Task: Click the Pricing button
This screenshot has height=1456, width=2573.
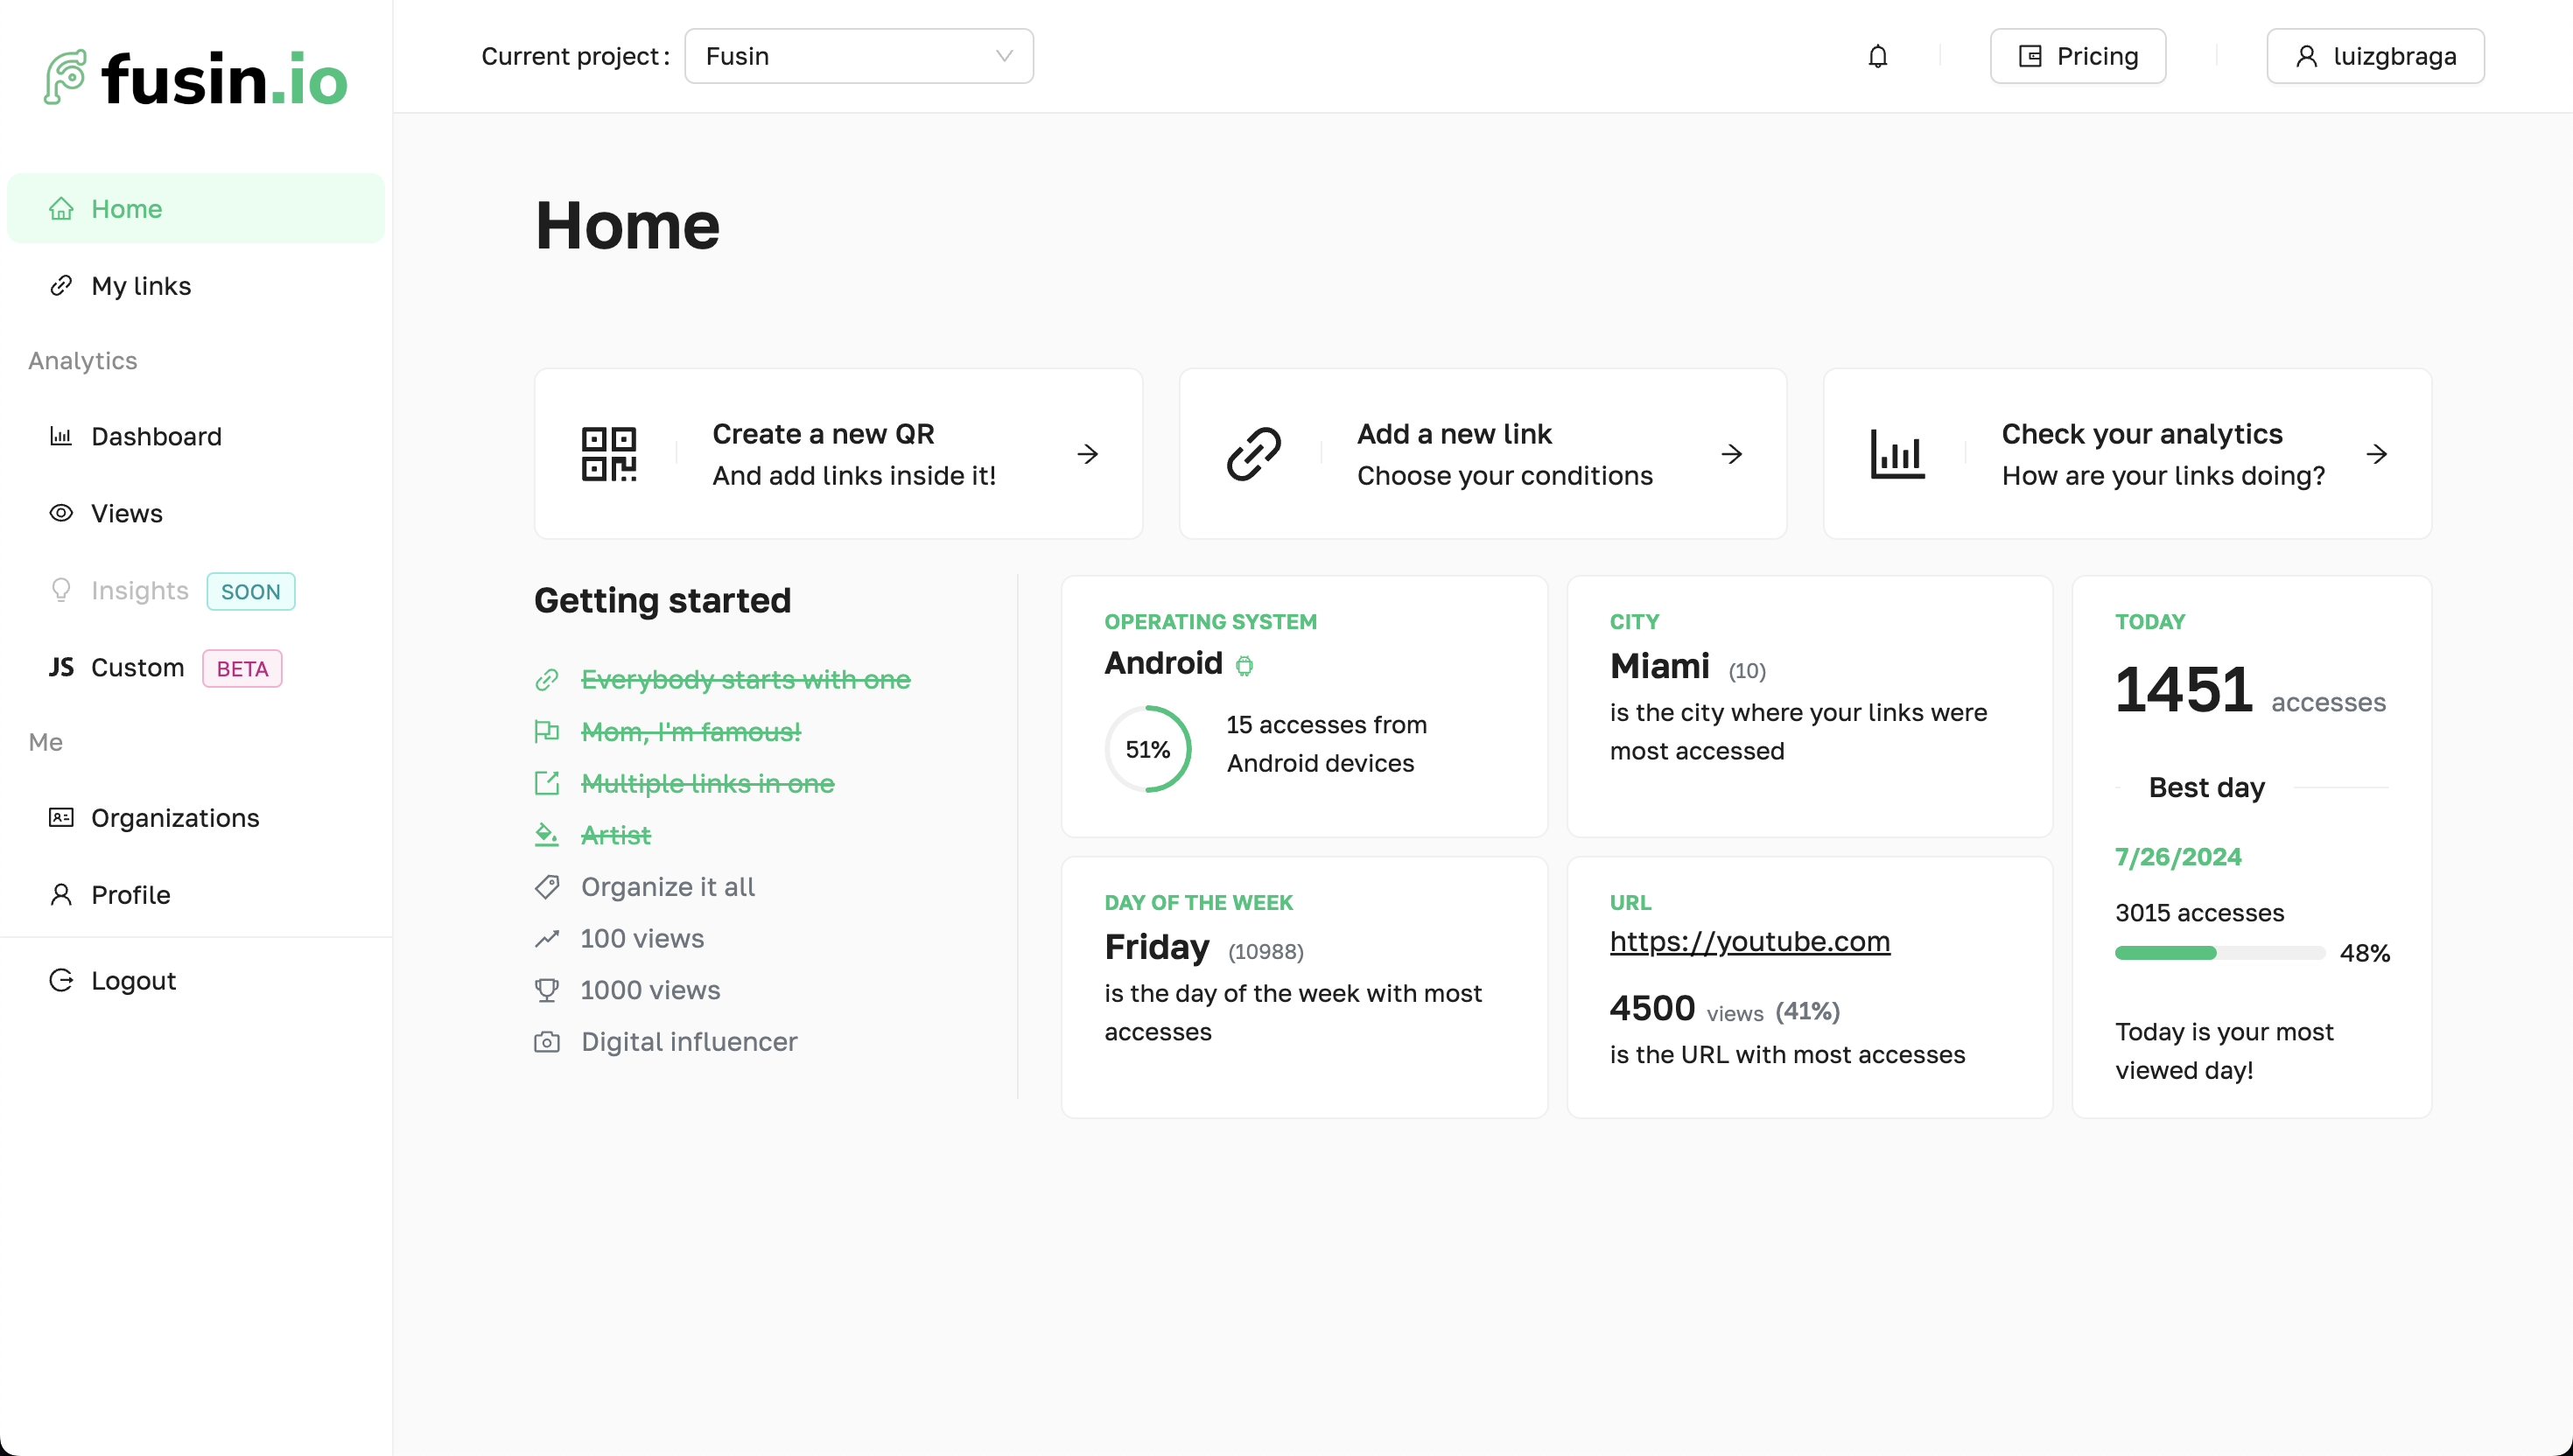Action: (2077, 56)
